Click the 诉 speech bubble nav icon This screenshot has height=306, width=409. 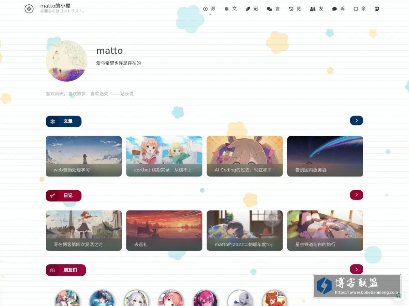pyautogui.click(x=334, y=9)
